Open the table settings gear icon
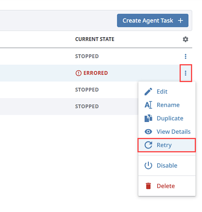202x212 pixels. pos(185,40)
